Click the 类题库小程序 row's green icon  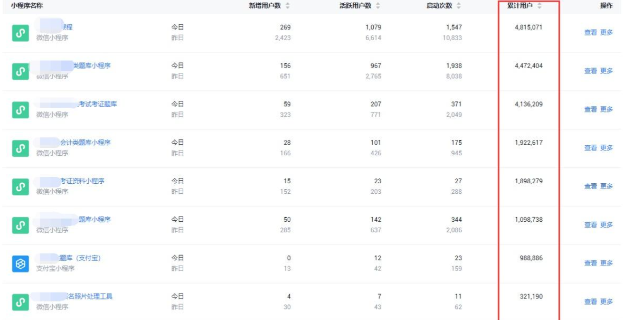pyautogui.click(x=20, y=71)
